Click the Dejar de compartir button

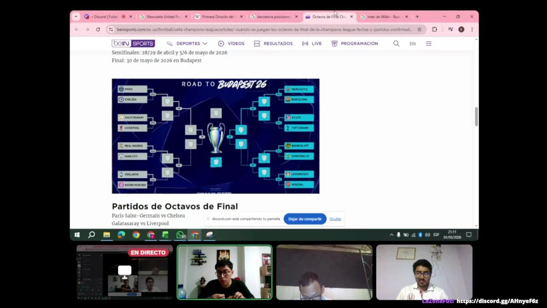[305, 219]
